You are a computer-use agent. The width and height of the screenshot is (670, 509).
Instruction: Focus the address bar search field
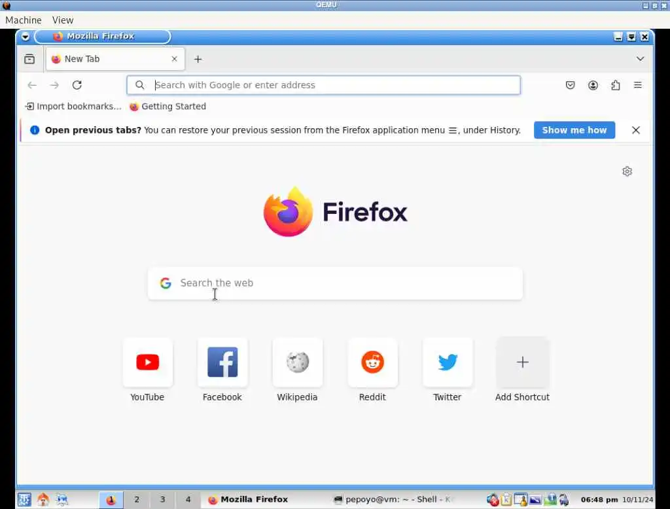(x=323, y=85)
